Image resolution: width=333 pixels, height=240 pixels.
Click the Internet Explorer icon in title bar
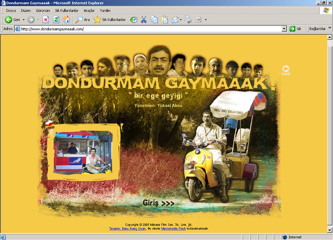coord(3,3)
